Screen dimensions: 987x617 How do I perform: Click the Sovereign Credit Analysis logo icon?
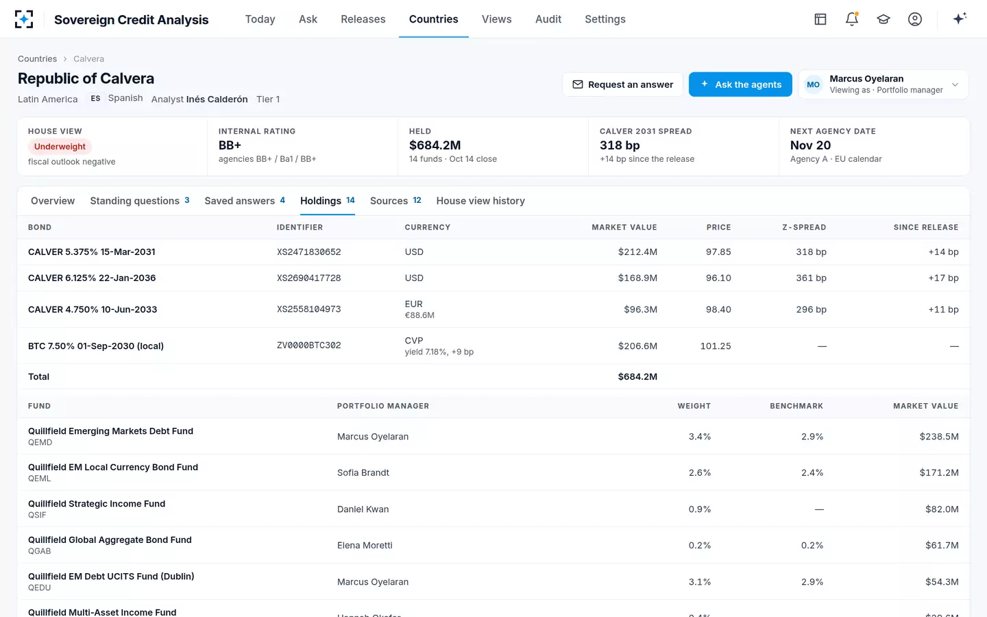[x=24, y=19]
